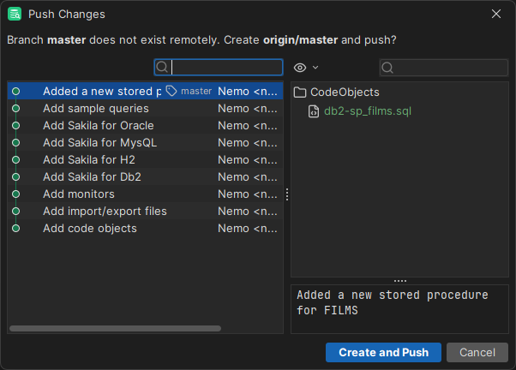Select the CodeObjects folder node

[x=345, y=92]
